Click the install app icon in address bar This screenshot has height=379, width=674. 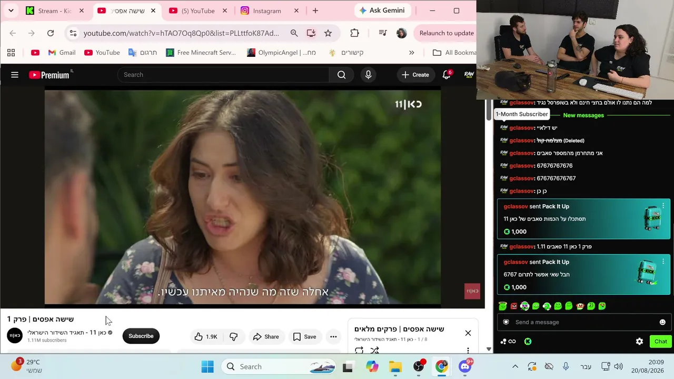(x=311, y=33)
